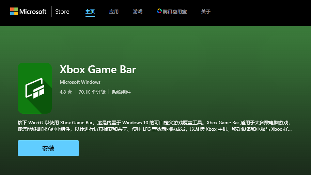
Task: Click the 系统组件 category label
Action: (121, 92)
